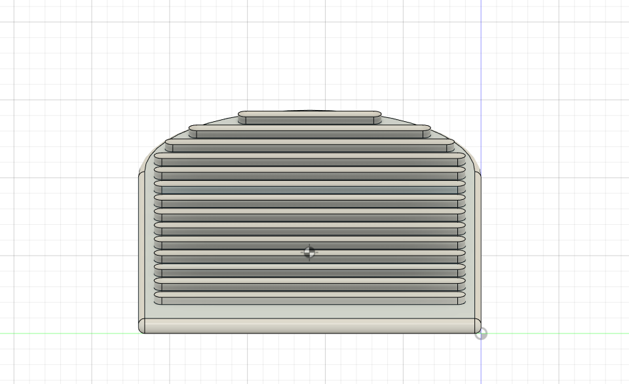
Task: Select the blue-tinted groove between the ribs
Action: point(310,190)
